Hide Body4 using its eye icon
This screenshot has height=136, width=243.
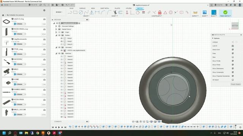click(x=62, y=38)
